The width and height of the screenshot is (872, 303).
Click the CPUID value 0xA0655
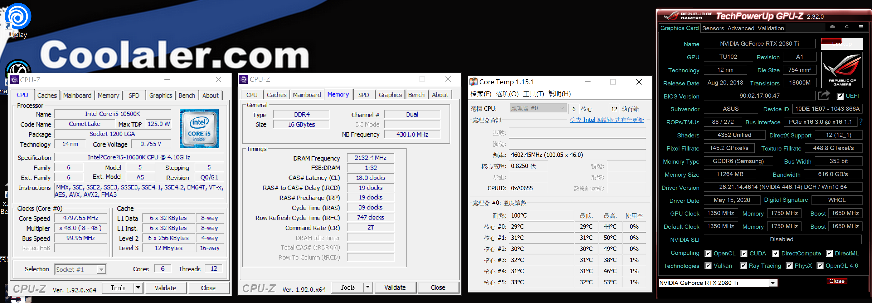528,188
